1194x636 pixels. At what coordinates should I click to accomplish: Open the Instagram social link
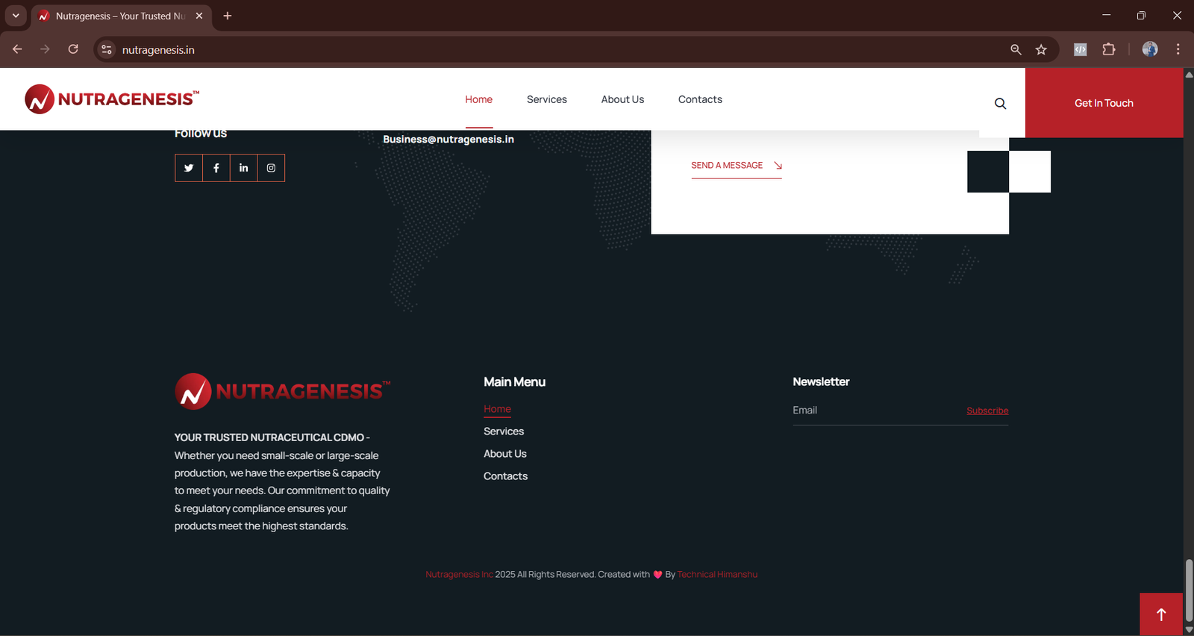tap(271, 168)
